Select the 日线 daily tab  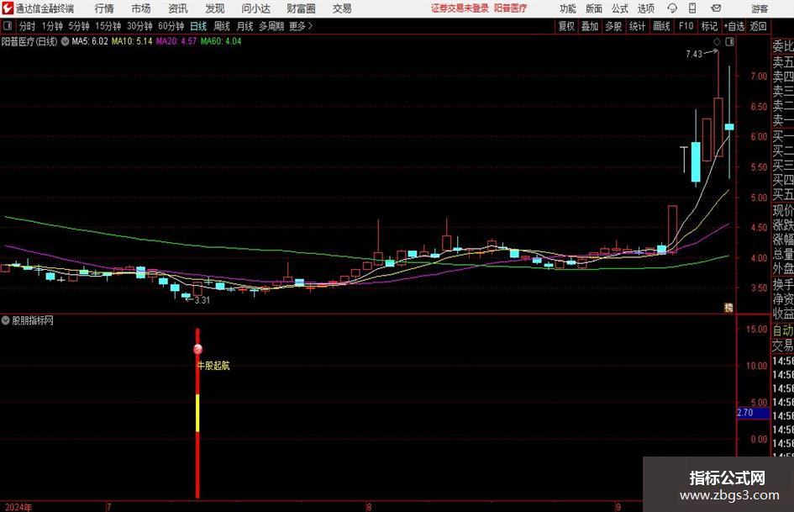pyautogui.click(x=198, y=26)
